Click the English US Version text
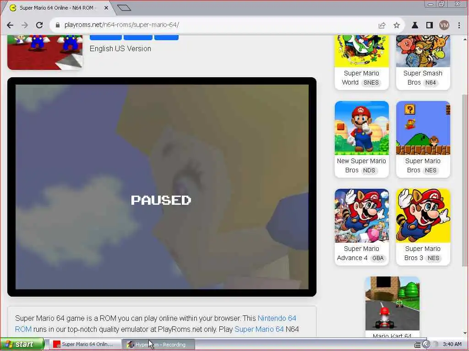Screen dimensions: 469x351 point(120,48)
